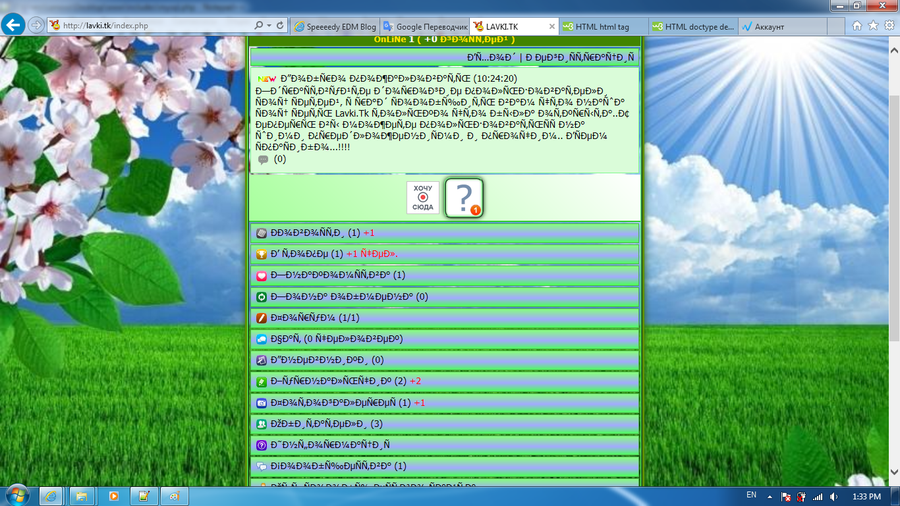
Task: Click the lavki.tk address bar URL field
Action: pos(152,26)
